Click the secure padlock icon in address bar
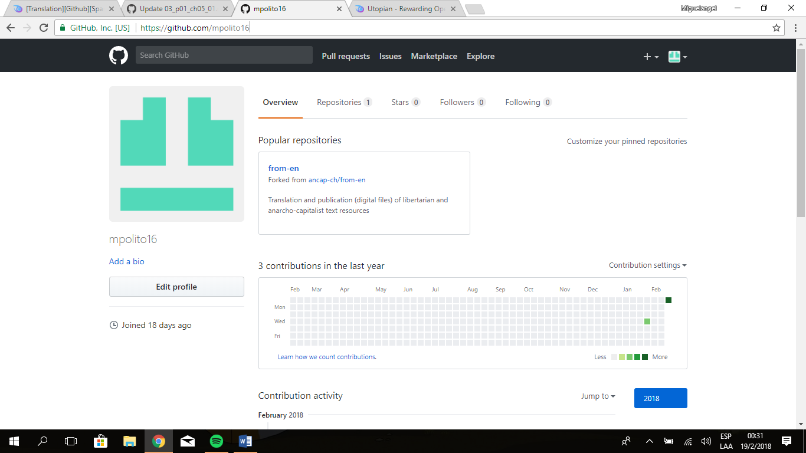 pyautogui.click(x=63, y=28)
